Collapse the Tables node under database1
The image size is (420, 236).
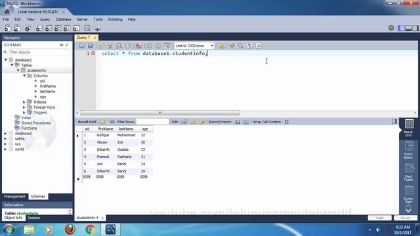coord(12,65)
